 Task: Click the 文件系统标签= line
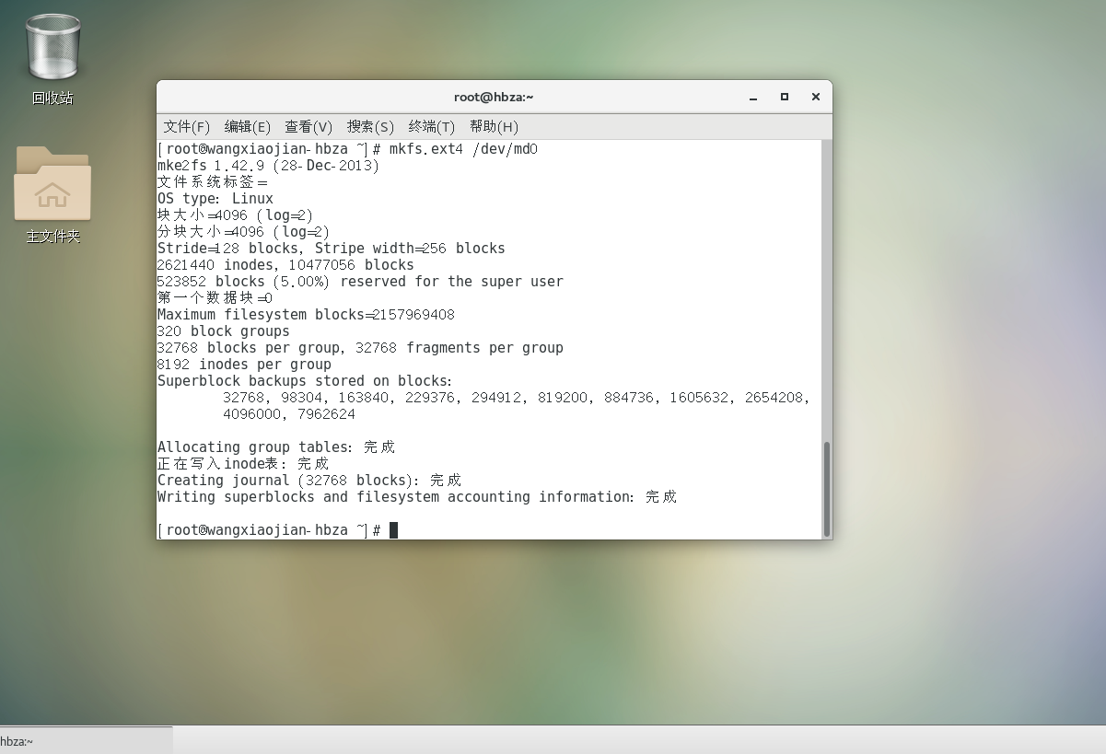(x=213, y=182)
